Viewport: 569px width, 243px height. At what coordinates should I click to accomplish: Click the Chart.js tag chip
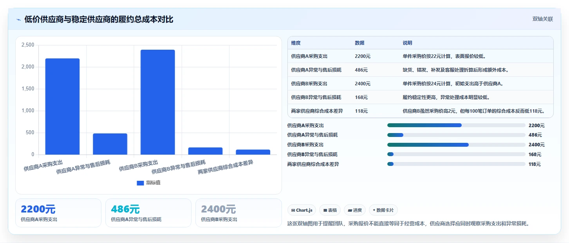pos(302,210)
